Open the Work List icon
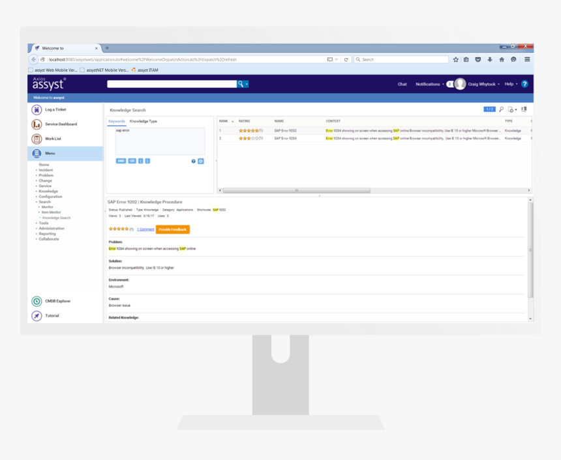The width and height of the screenshot is (561, 460). [37, 139]
